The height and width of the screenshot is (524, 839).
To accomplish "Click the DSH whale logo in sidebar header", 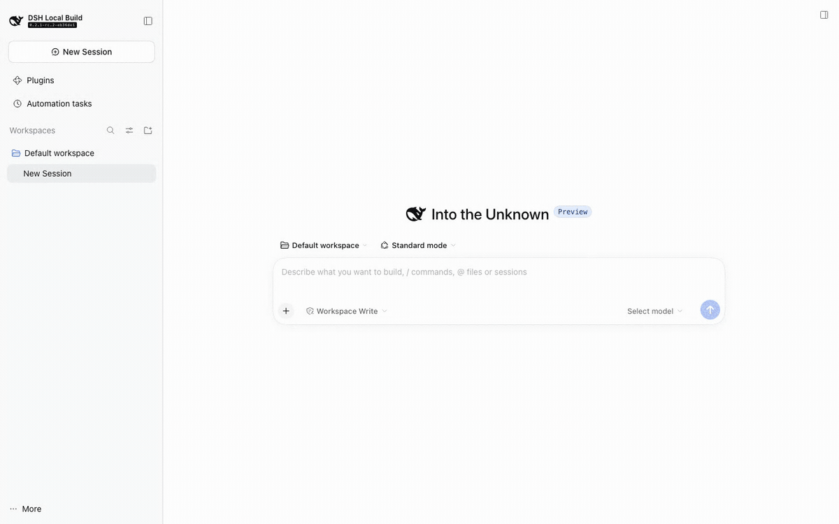I will pos(16,21).
